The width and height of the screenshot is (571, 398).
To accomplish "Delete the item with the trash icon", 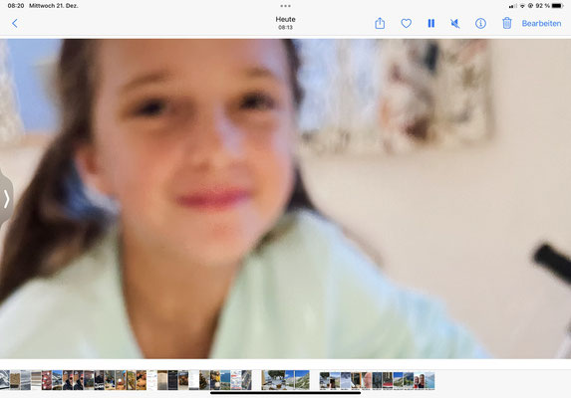I will click(x=507, y=23).
